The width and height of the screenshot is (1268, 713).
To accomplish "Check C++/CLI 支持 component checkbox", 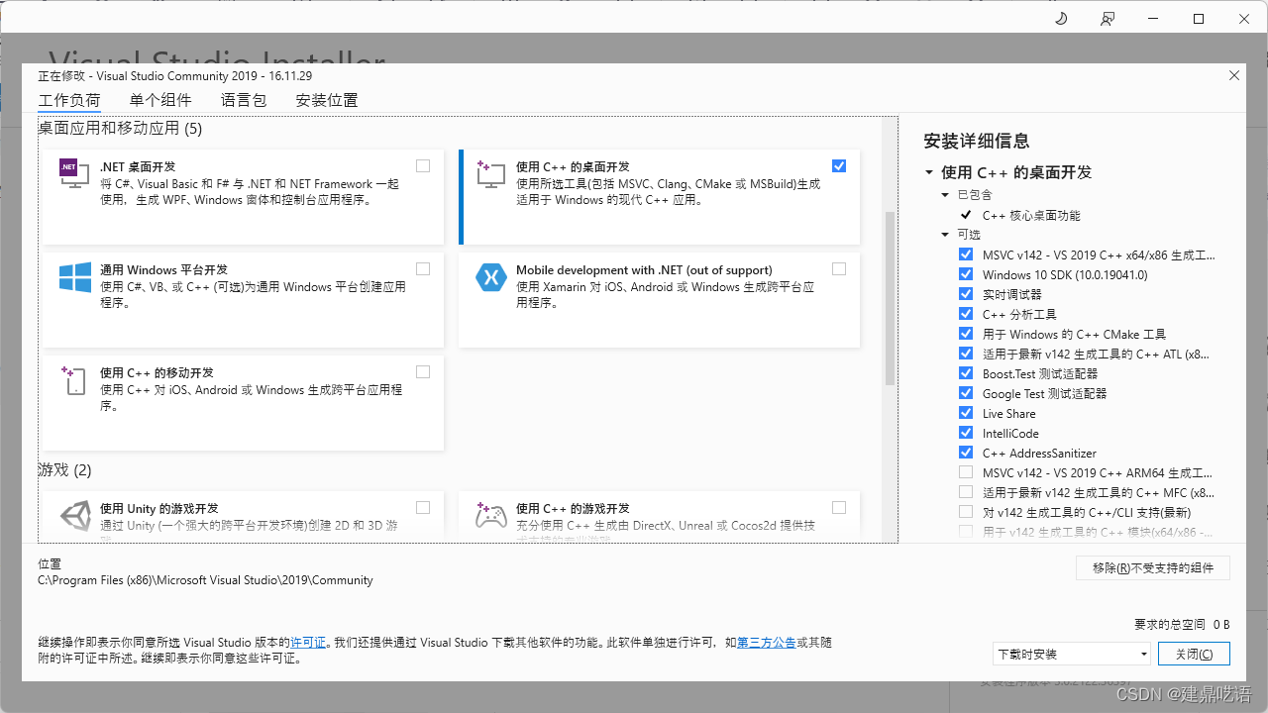I will [x=966, y=512].
